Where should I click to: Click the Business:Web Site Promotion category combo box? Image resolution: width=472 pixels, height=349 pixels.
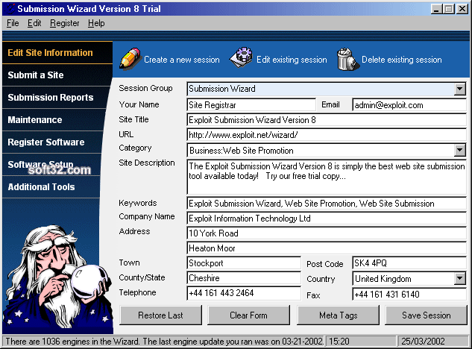click(x=327, y=150)
